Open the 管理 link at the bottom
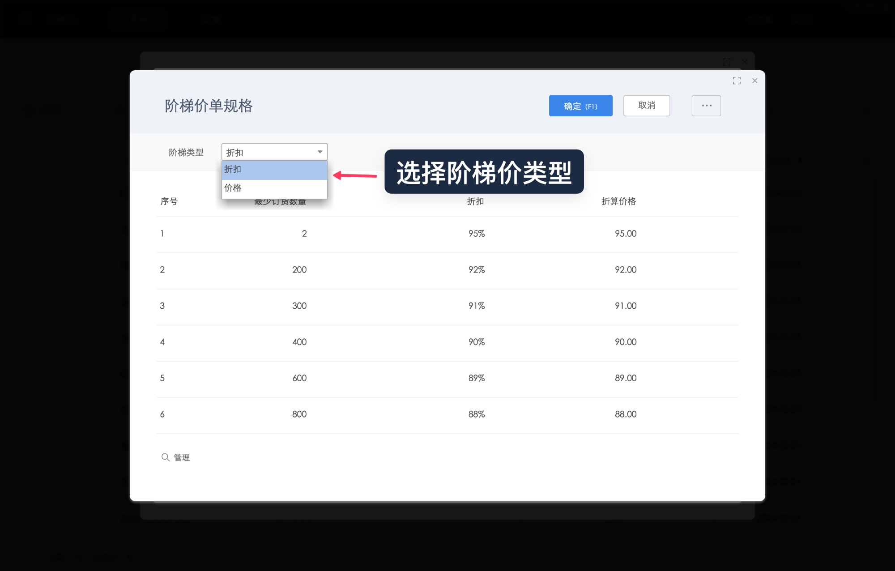 [x=181, y=457]
